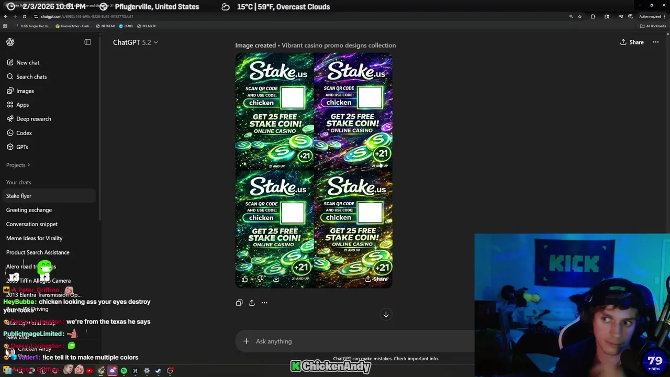Open the generated Stake.us image thumbnail
670x377 pixels.
pyautogui.click(x=314, y=170)
